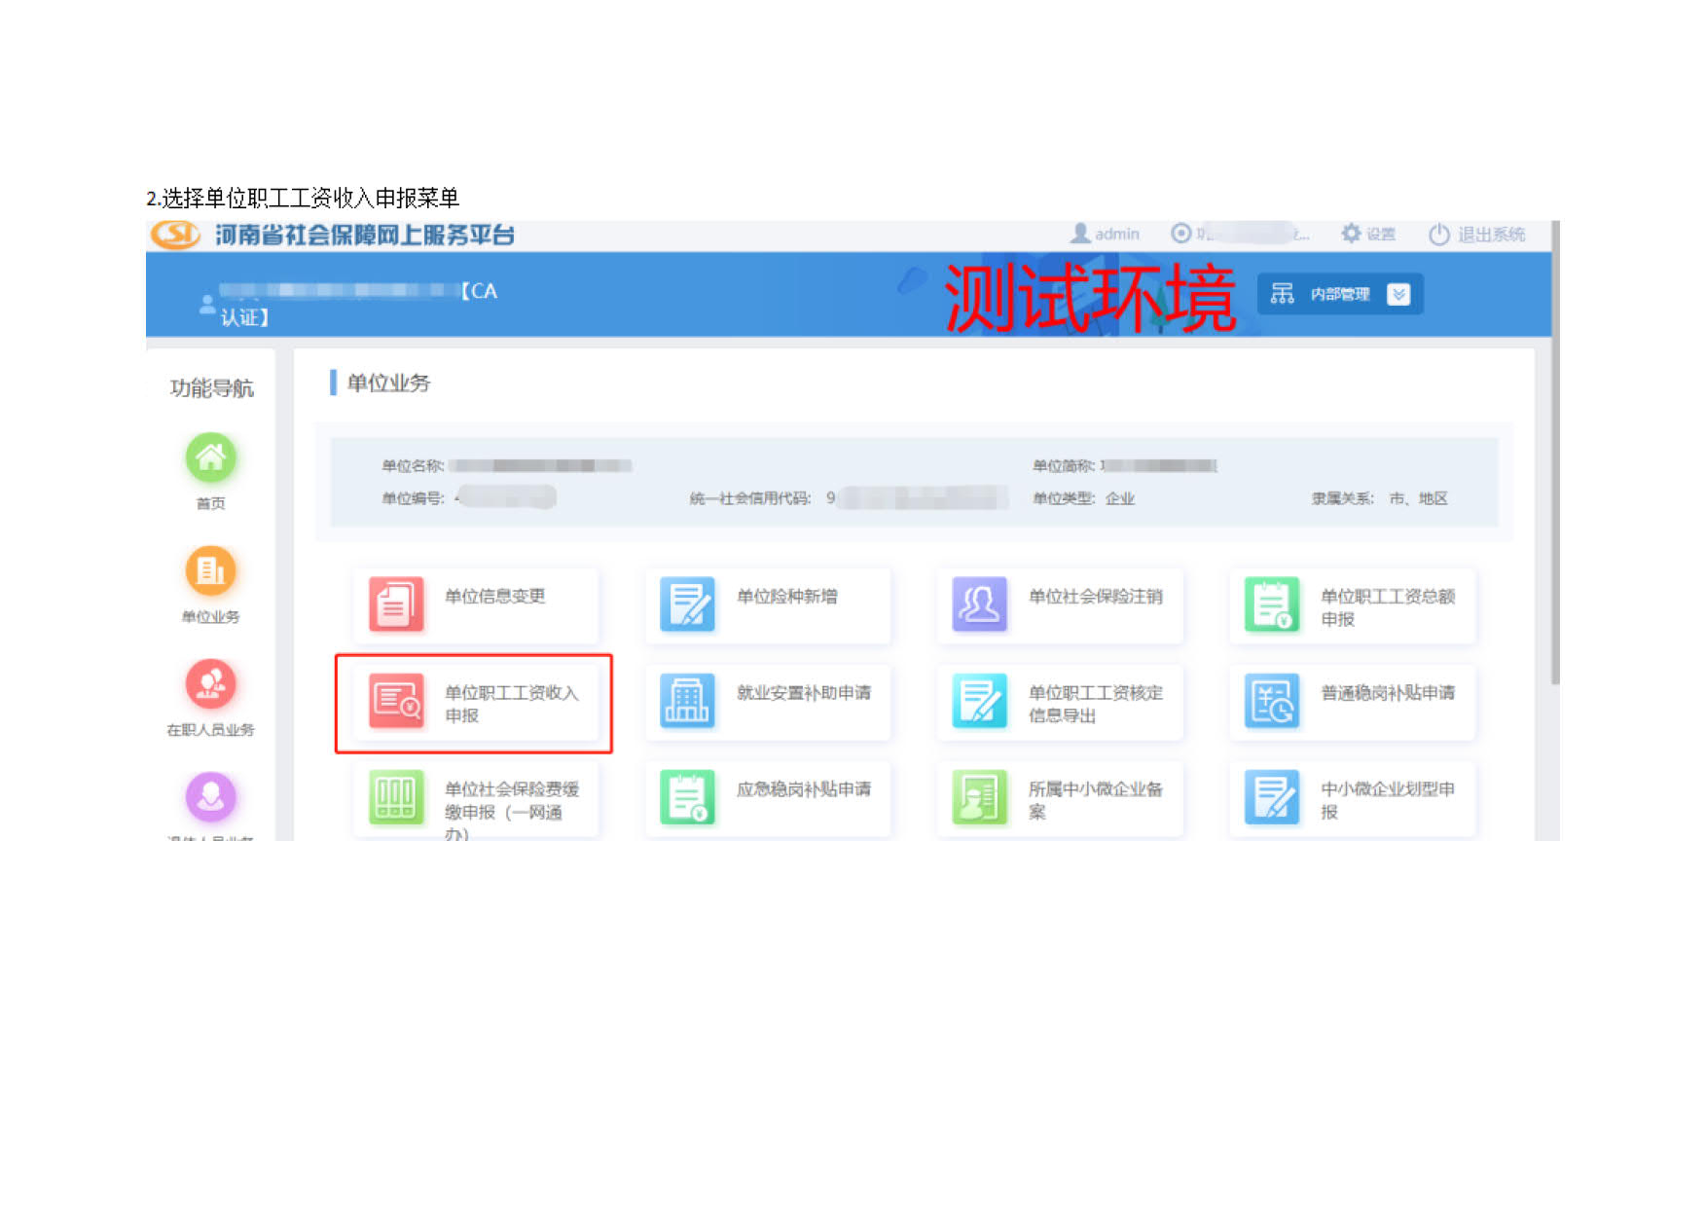Image resolution: width=1706 pixels, height=1206 pixels.
Task: Click the platform title 河南省社会保障网上服务平台
Action: click(365, 235)
